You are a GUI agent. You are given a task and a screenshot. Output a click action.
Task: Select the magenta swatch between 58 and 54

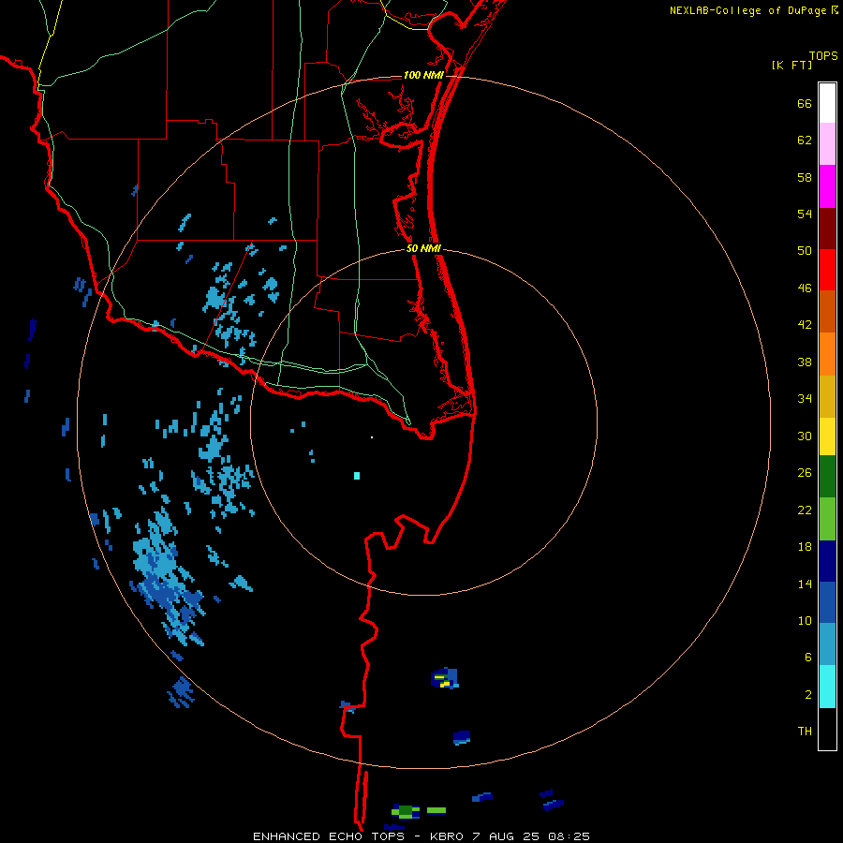827,186
